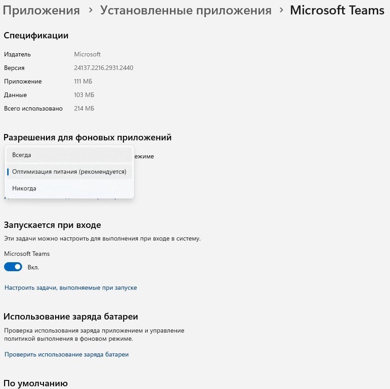390x389 pixels.
Task: Click the 111 МБ application size value
Action: [83, 82]
